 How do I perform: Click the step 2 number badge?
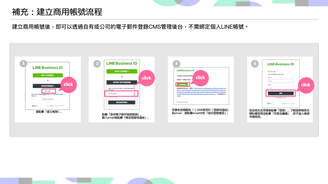pos(97,63)
